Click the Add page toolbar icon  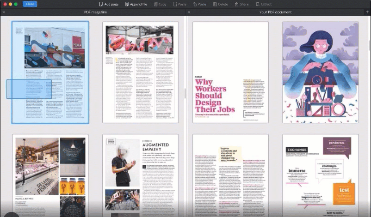coord(101,4)
